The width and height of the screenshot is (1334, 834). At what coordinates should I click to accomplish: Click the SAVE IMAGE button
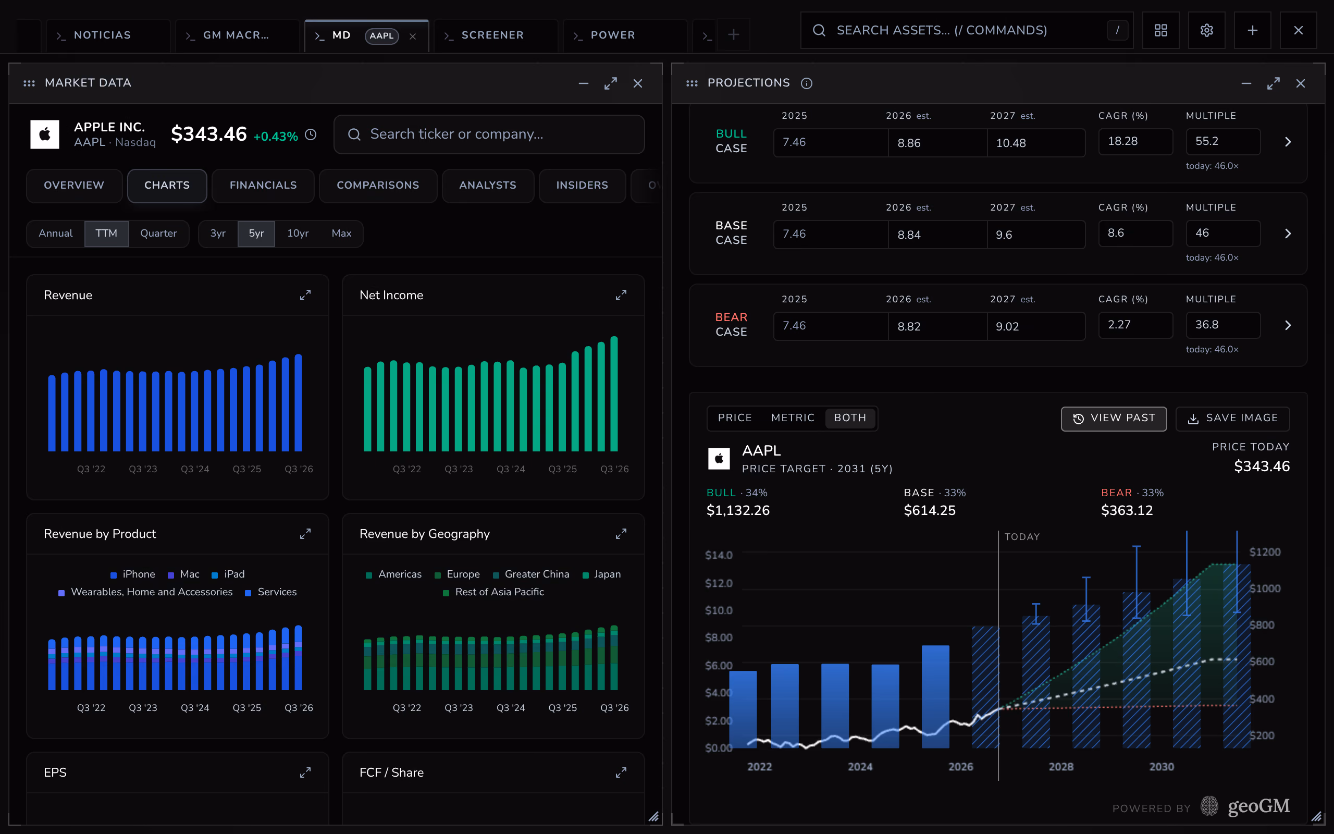(x=1232, y=419)
